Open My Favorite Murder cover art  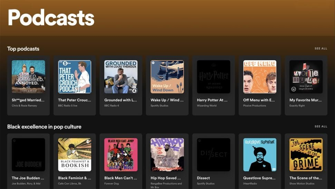click(x=306, y=76)
